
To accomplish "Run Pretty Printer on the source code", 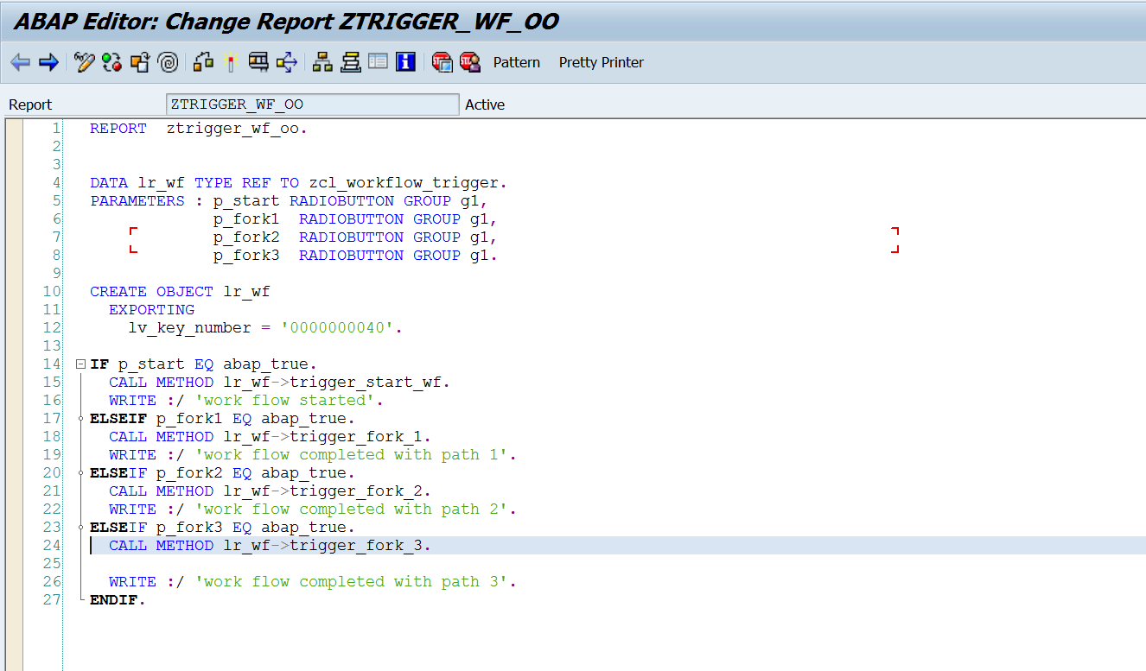I will [601, 61].
